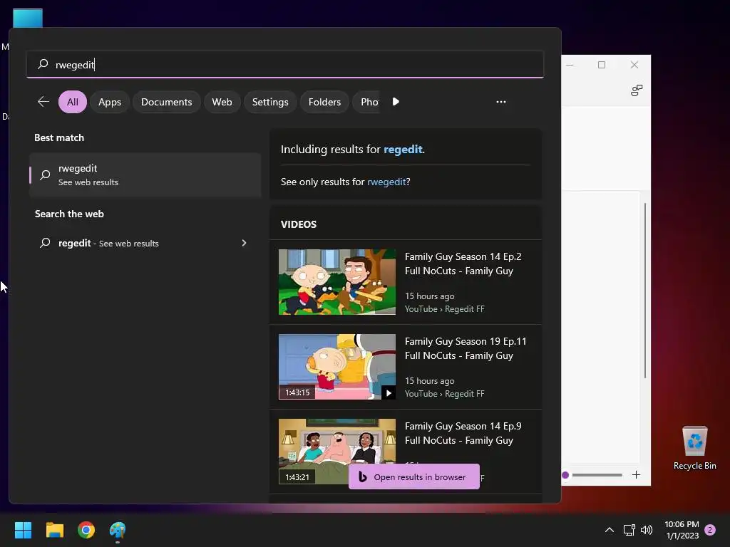Open Family Guy Season 14 Ep.2 thumbnail
Image resolution: width=730 pixels, height=547 pixels.
337,282
